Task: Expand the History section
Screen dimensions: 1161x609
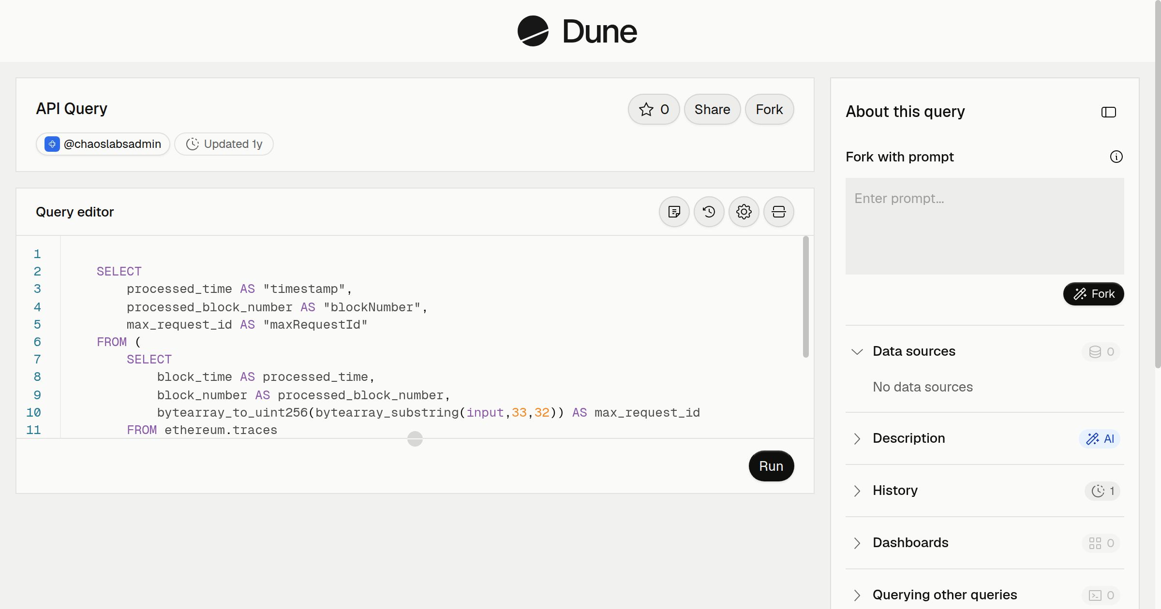Action: click(857, 491)
